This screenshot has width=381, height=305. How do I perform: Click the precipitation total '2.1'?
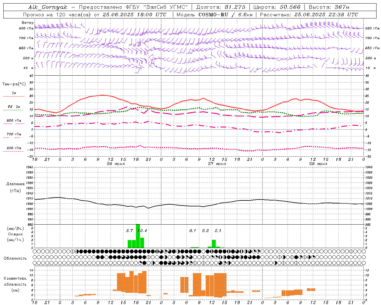click(x=218, y=231)
